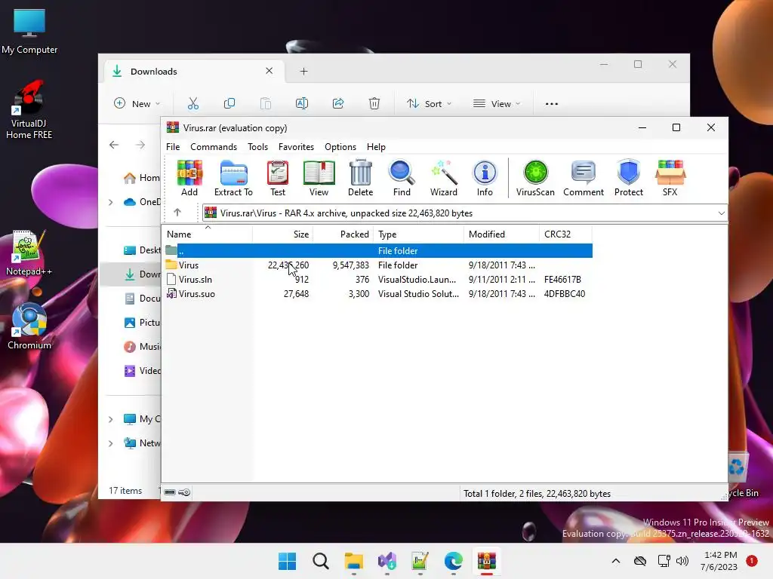The image size is (773, 579).
Task: Show archive Info
Action: point(485,178)
